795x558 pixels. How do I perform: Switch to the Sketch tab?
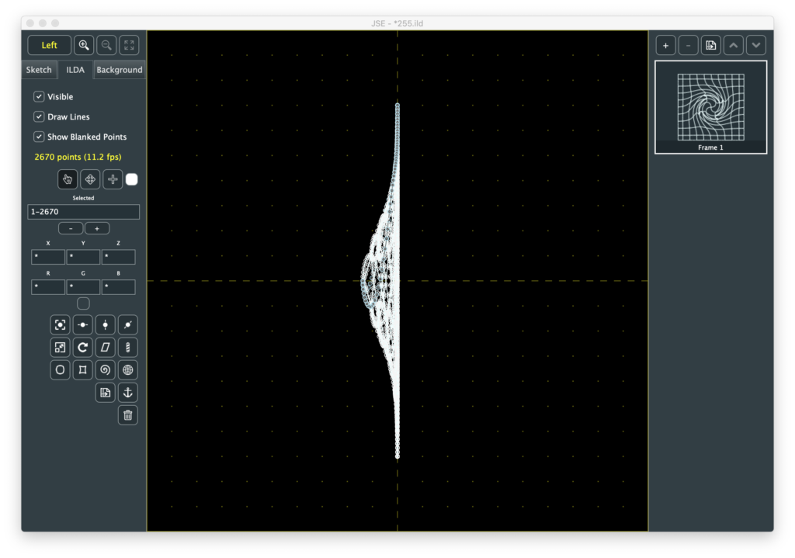click(x=39, y=70)
